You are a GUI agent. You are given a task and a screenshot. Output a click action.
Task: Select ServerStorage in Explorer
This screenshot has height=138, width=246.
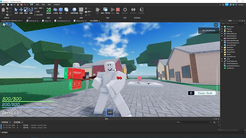click(x=231, y=45)
